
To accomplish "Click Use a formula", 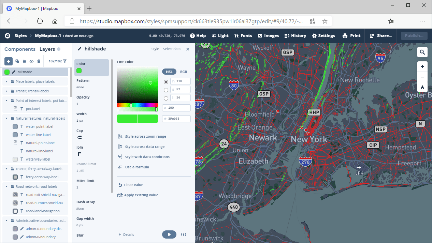I will click(133, 167).
